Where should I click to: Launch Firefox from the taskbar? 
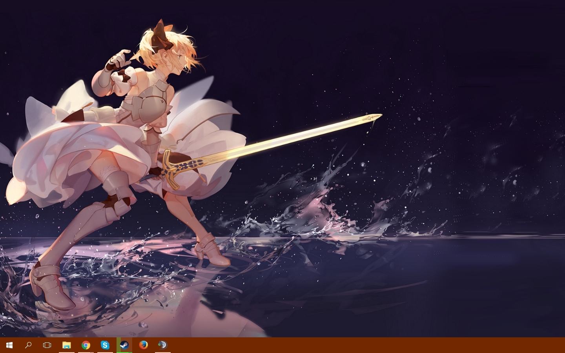(143, 345)
